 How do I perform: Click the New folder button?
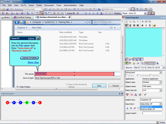pos(37,28)
